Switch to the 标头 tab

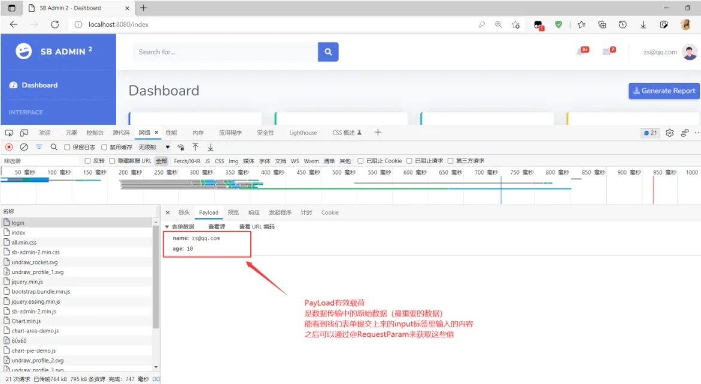[184, 212]
